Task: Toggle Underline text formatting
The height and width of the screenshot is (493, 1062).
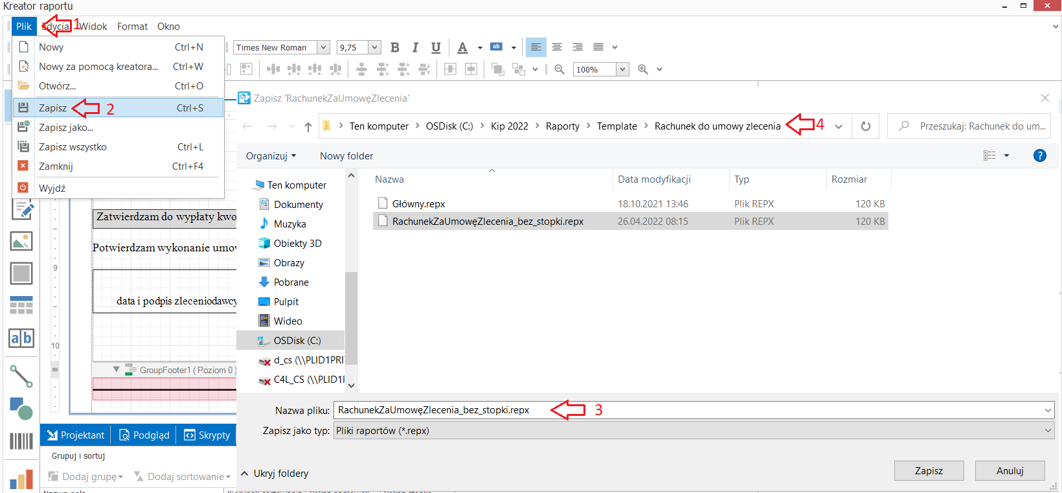Action: tap(436, 47)
